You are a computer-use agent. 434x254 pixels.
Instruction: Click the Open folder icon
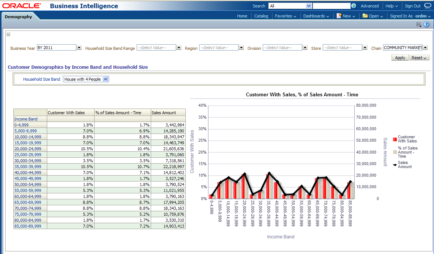point(365,16)
